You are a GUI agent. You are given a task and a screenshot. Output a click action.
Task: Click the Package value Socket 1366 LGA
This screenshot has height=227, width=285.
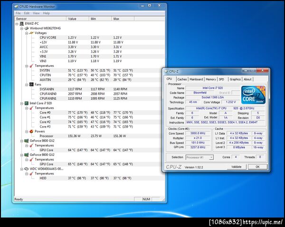(213, 97)
